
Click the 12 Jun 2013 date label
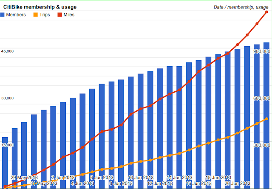tap(160, 183)
